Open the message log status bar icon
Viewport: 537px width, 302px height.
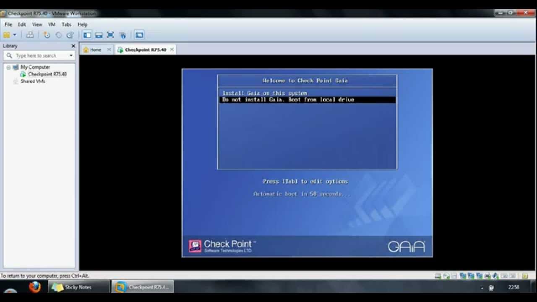(x=524, y=276)
